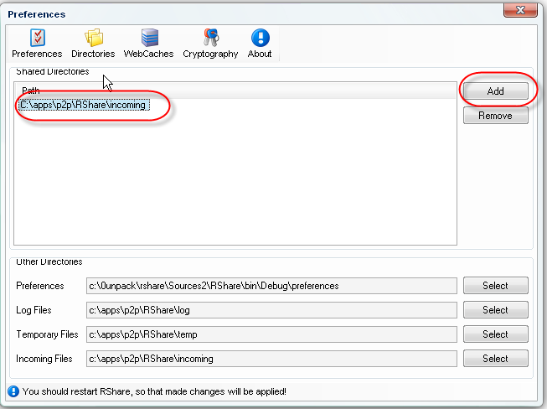Image resolution: width=547 pixels, height=409 pixels.
Task: Open the WebCaches server icon
Action: click(x=150, y=38)
